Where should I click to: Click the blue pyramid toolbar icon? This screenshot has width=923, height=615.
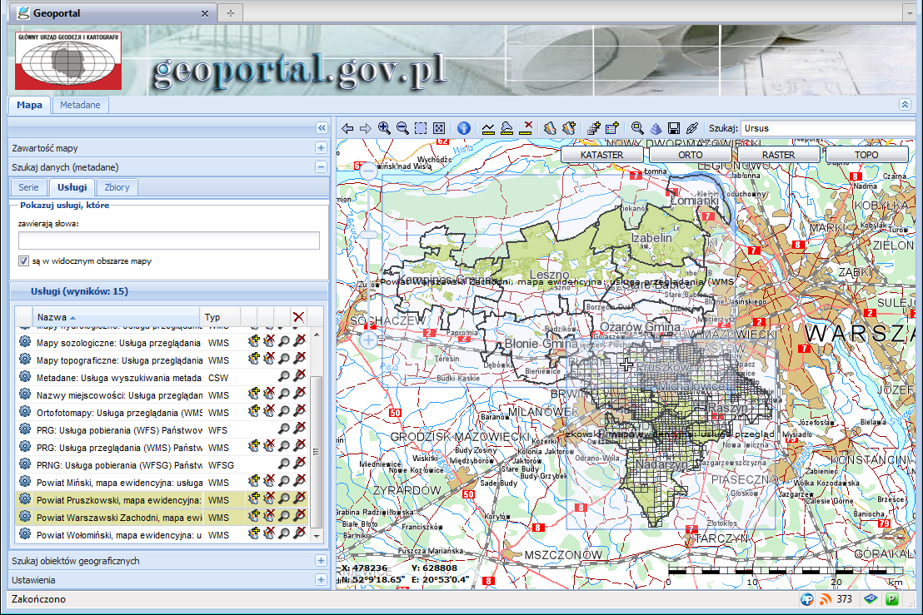coord(656,128)
